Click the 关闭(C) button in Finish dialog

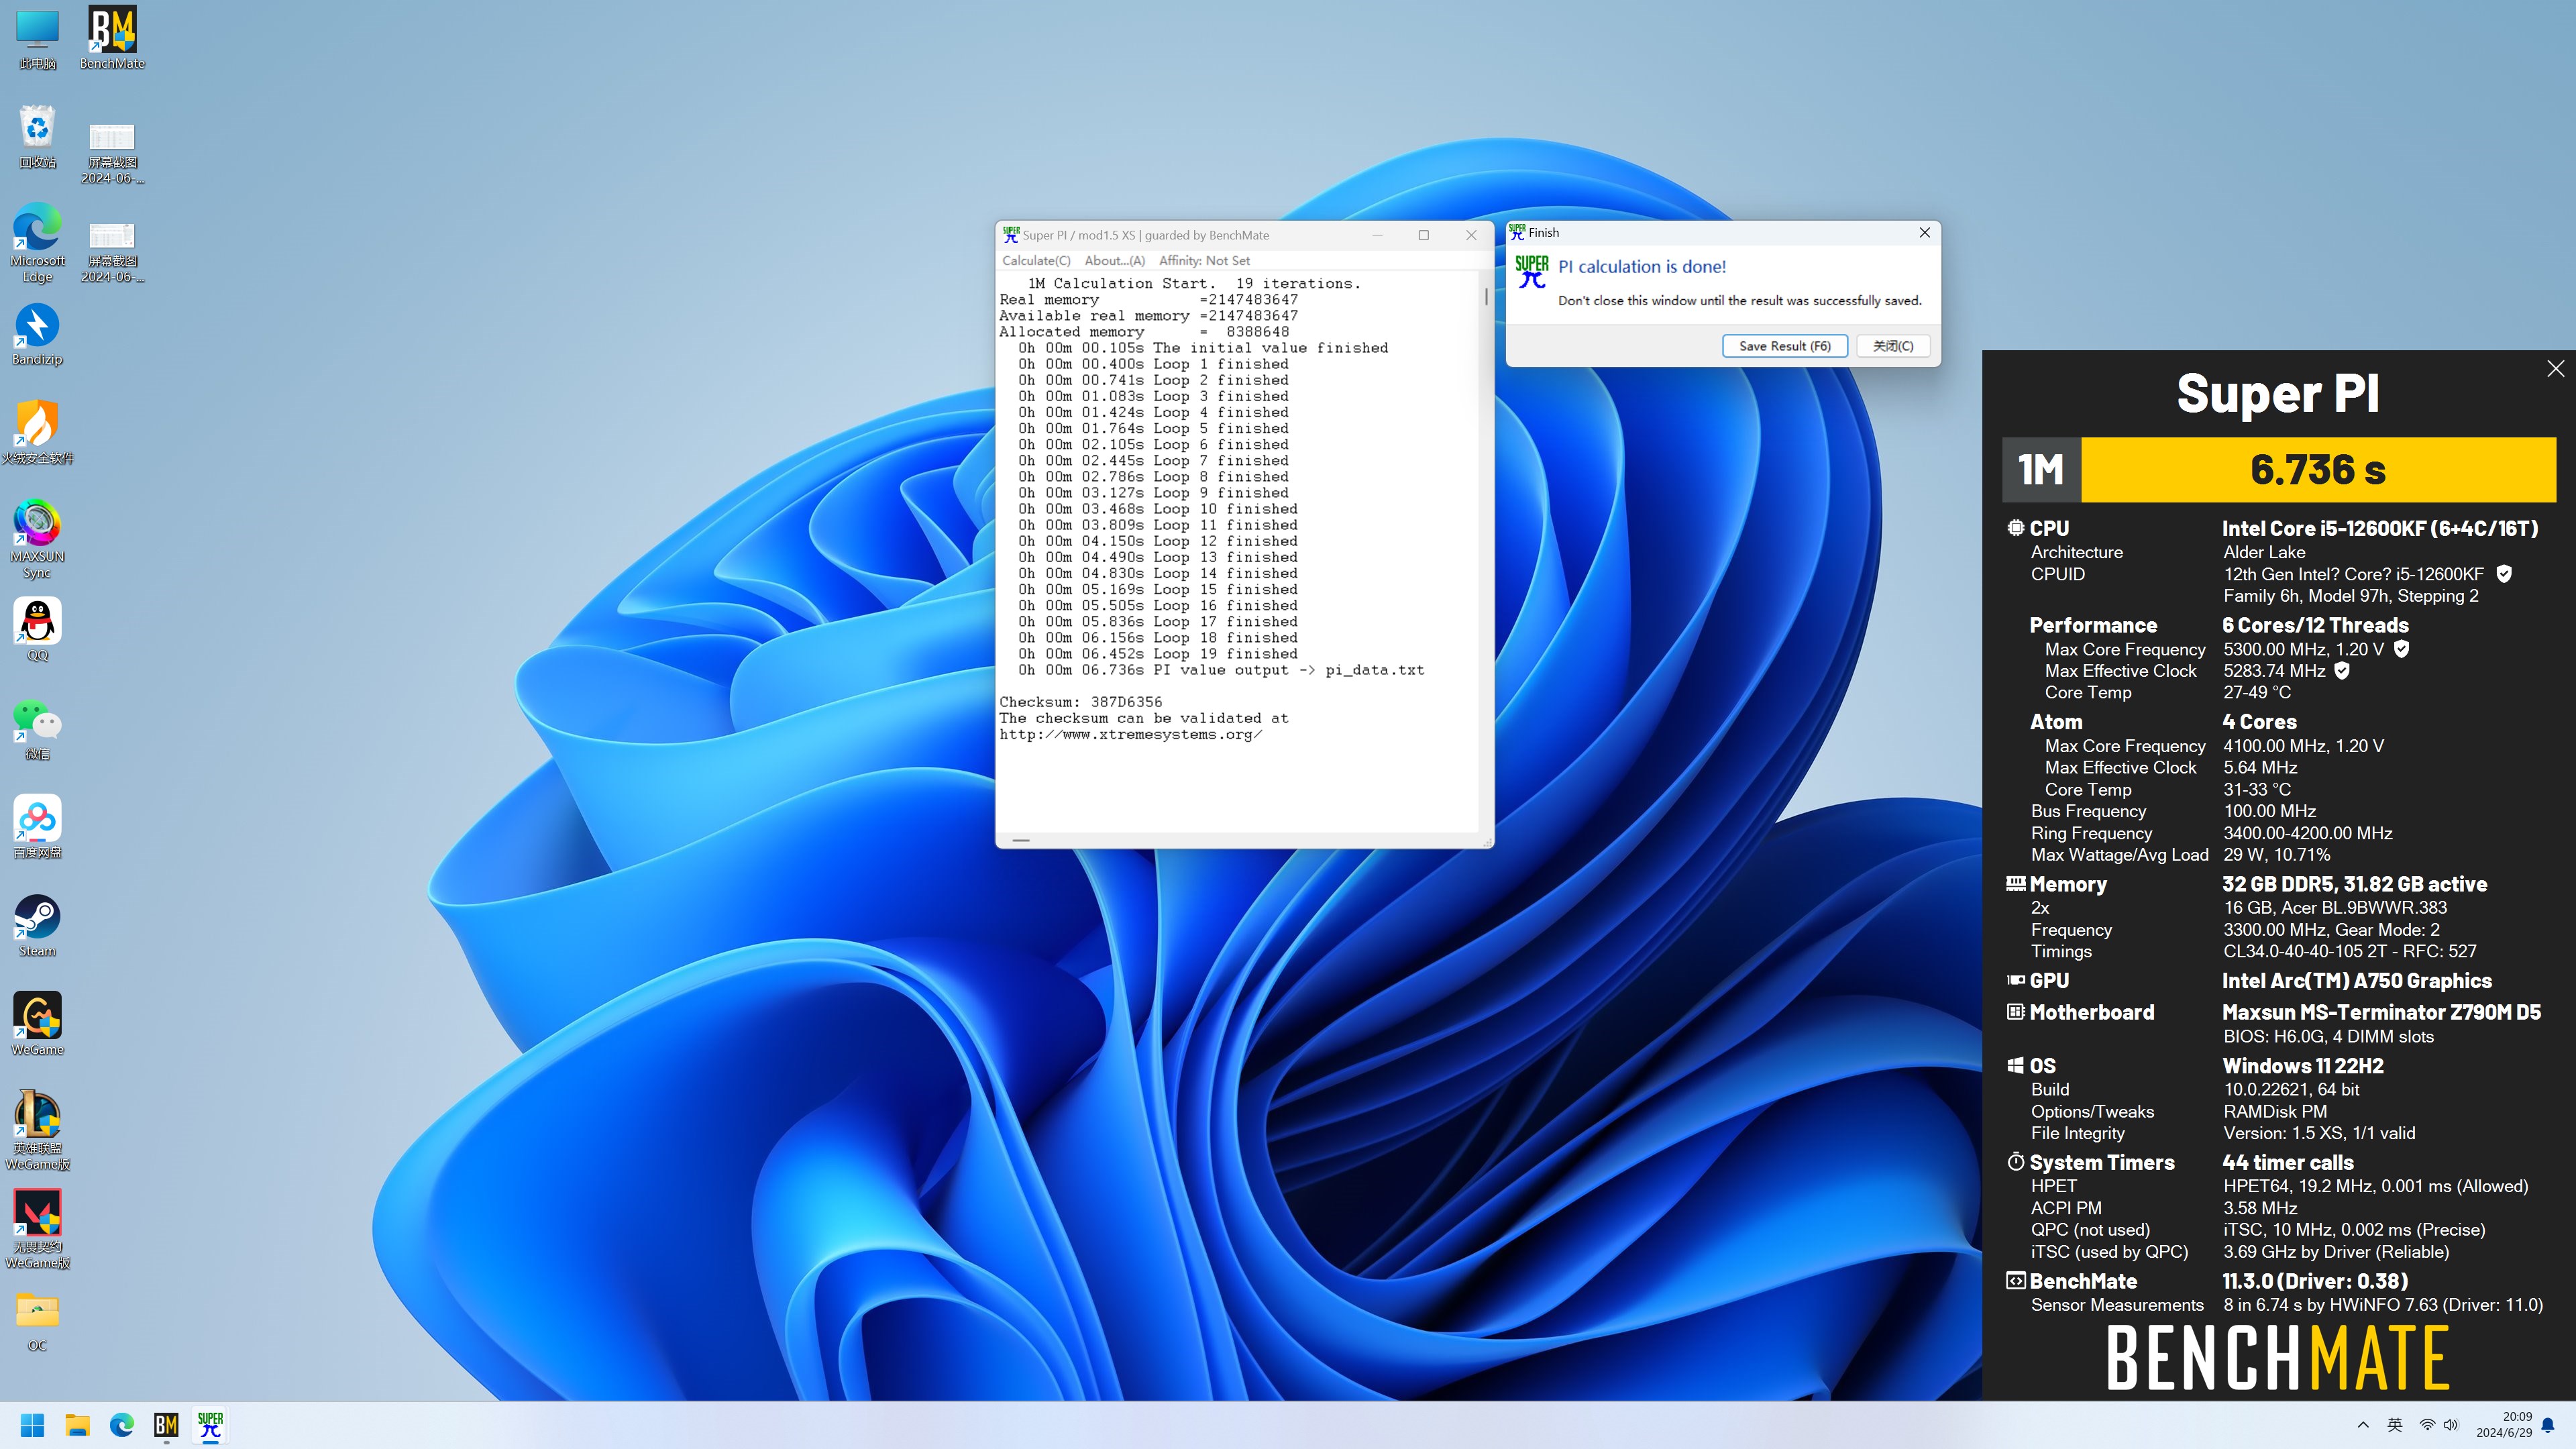tap(1893, 346)
